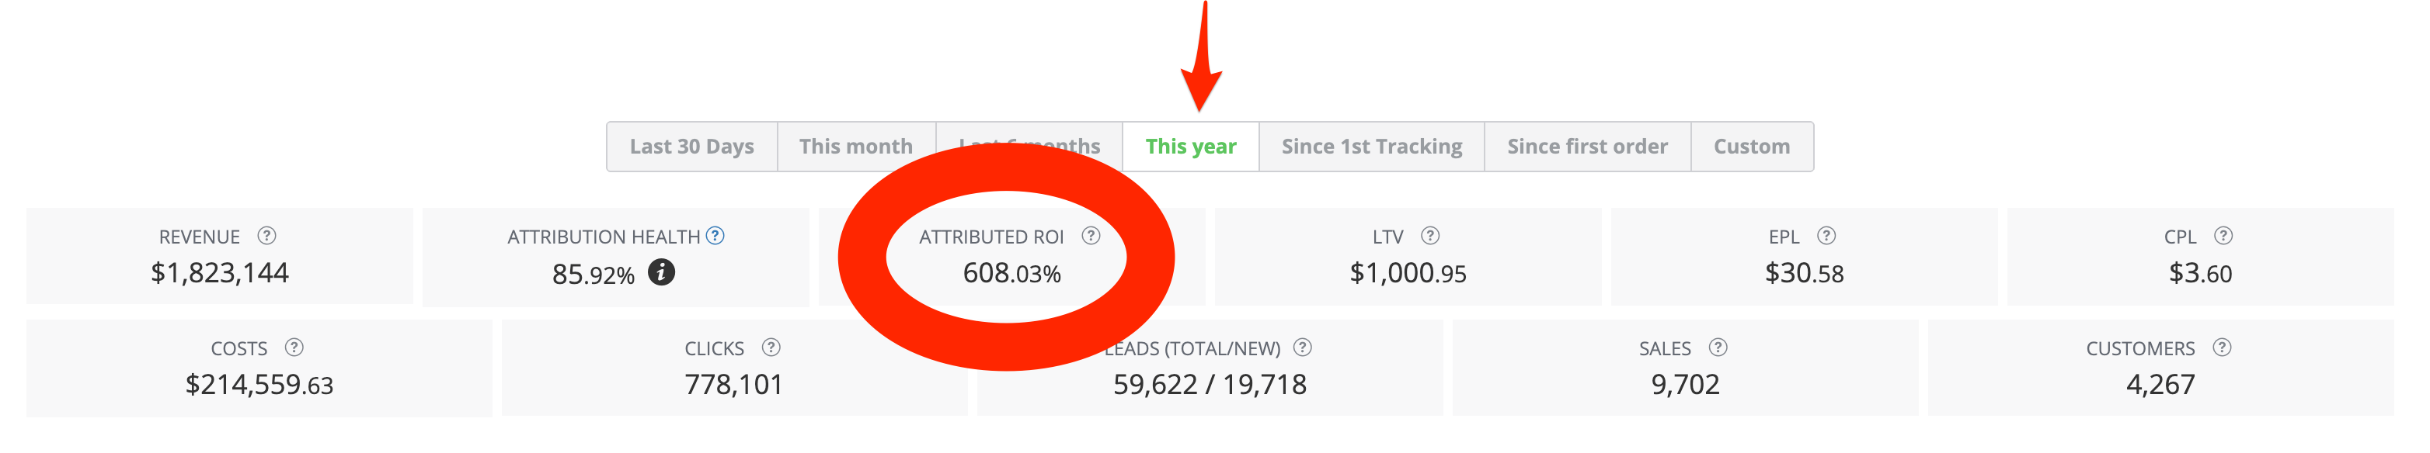Click the EPL question mark icon
Screen dimensions: 2430x453
[1826, 236]
